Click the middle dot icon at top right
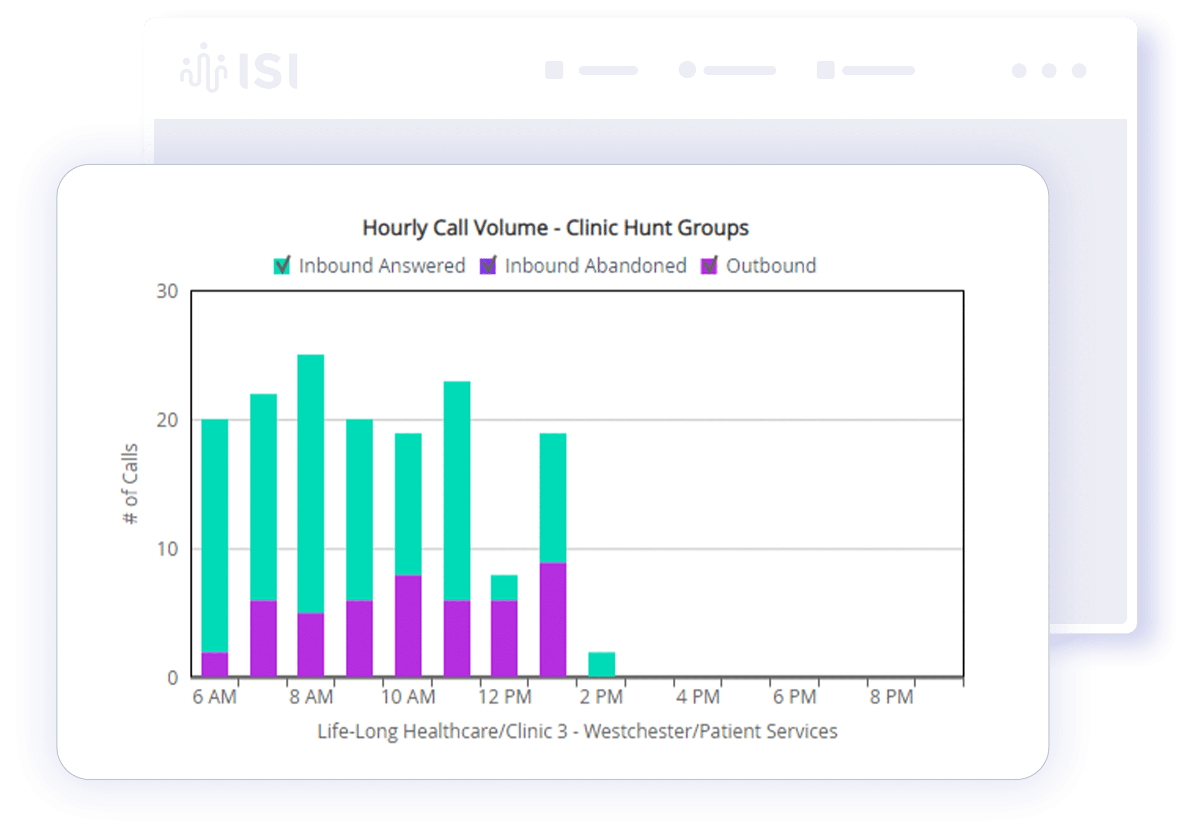Screen dimensions: 1184x838 [1049, 70]
